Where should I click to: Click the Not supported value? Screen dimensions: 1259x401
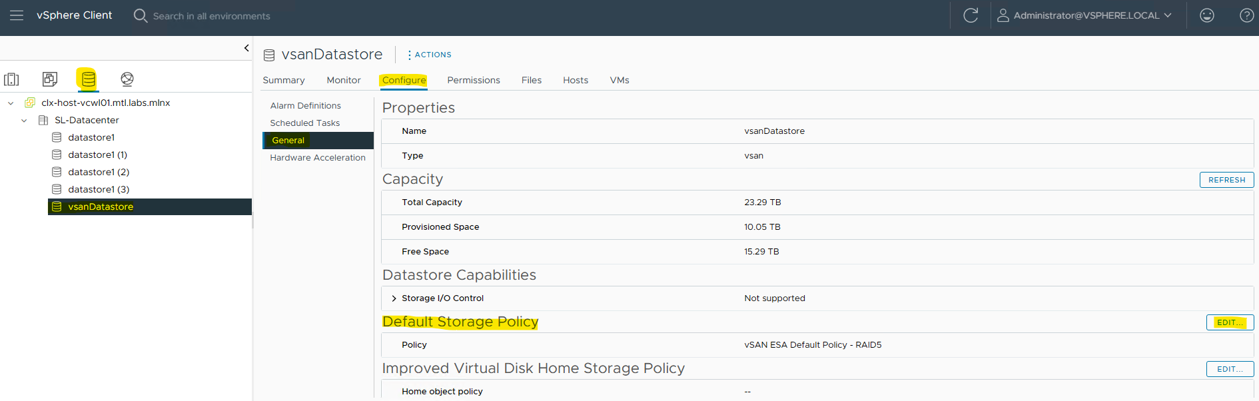pos(775,298)
